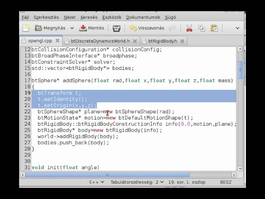This screenshot has width=265, height=199.
Task: Click the vertical scrollbar down arrow
Action: [240, 168]
